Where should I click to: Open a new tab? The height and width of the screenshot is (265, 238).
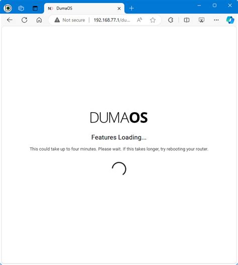point(132,9)
